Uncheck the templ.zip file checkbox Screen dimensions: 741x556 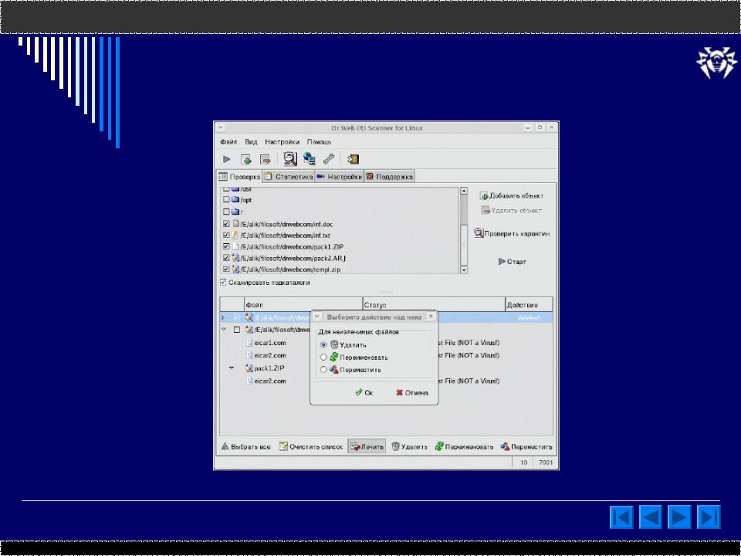(226, 270)
